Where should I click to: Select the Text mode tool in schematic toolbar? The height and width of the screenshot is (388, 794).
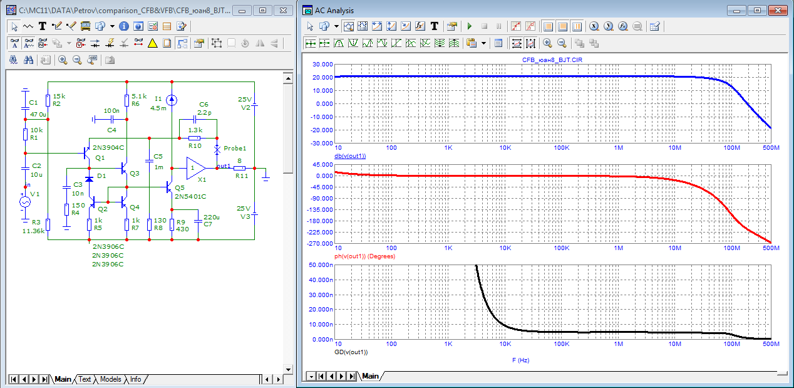click(x=43, y=26)
